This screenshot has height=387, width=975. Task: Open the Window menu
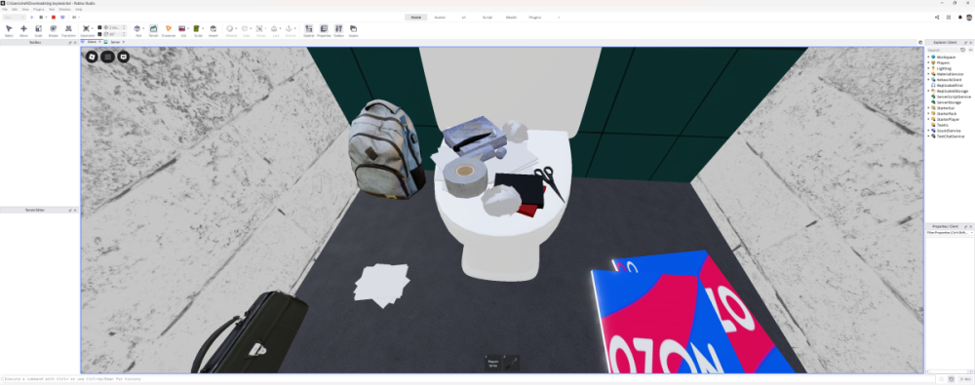(x=64, y=10)
